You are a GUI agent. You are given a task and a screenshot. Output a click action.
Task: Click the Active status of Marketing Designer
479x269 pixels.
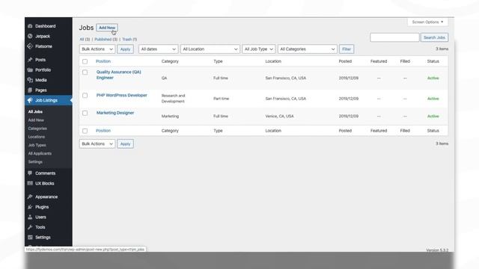pyautogui.click(x=433, y=117)
